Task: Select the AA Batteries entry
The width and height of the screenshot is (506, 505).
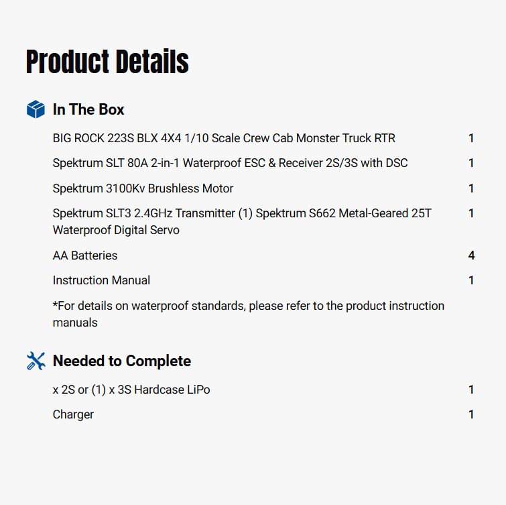Action: pos(85,256)
